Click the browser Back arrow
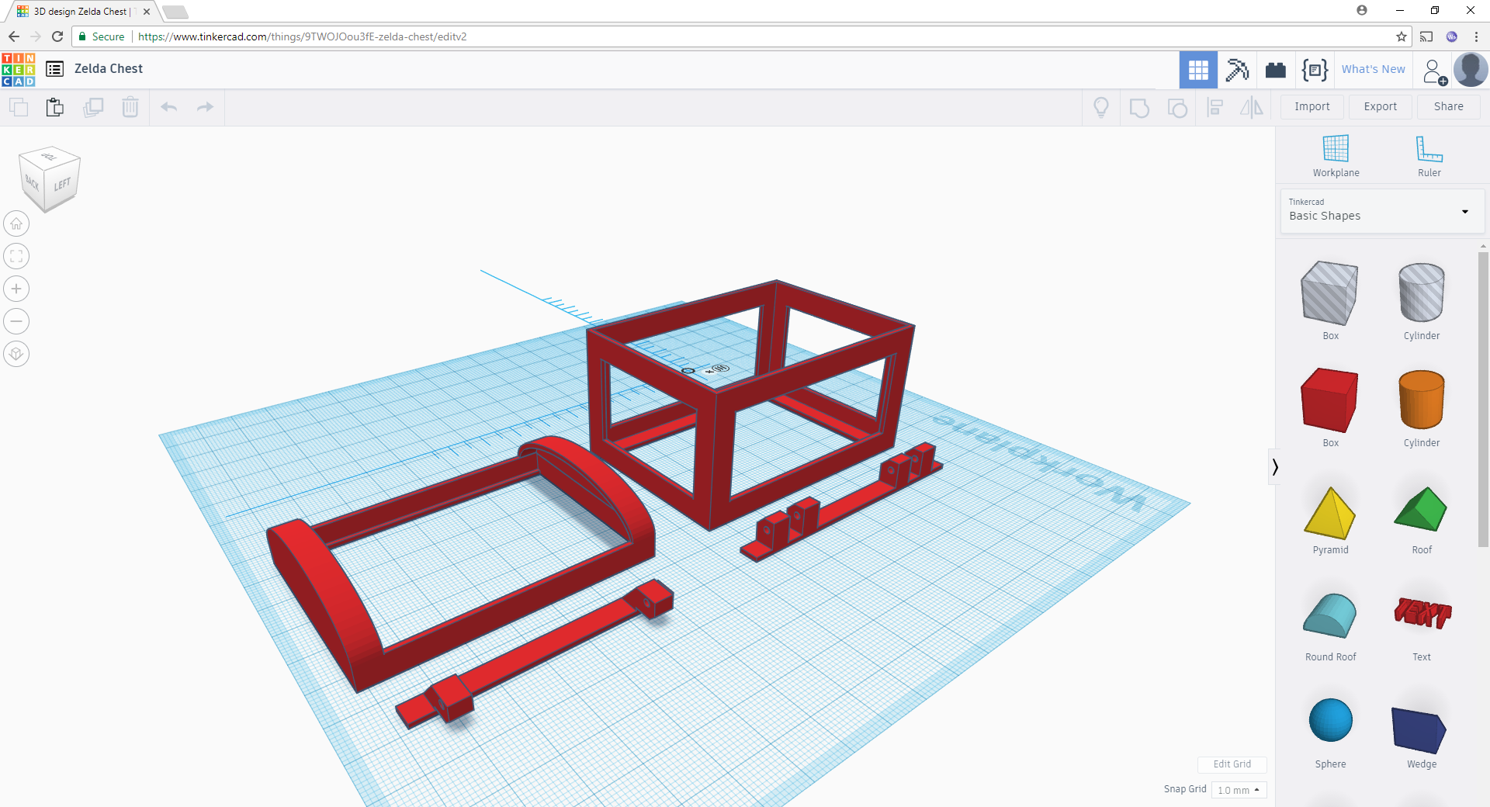 click(x=14, y=36)
